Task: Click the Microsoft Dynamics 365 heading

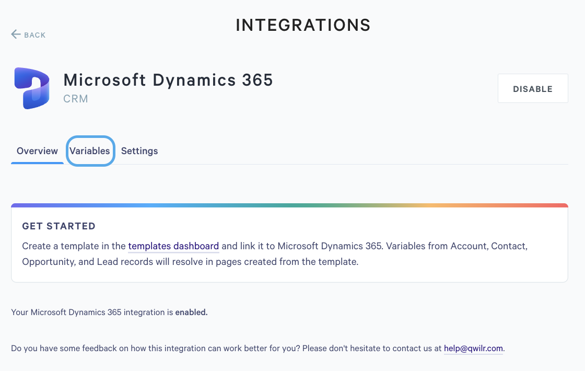Action: pos(168,80)
